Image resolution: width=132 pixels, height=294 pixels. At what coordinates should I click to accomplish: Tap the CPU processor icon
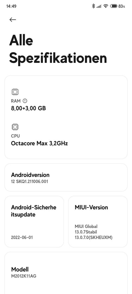(15, 127)
